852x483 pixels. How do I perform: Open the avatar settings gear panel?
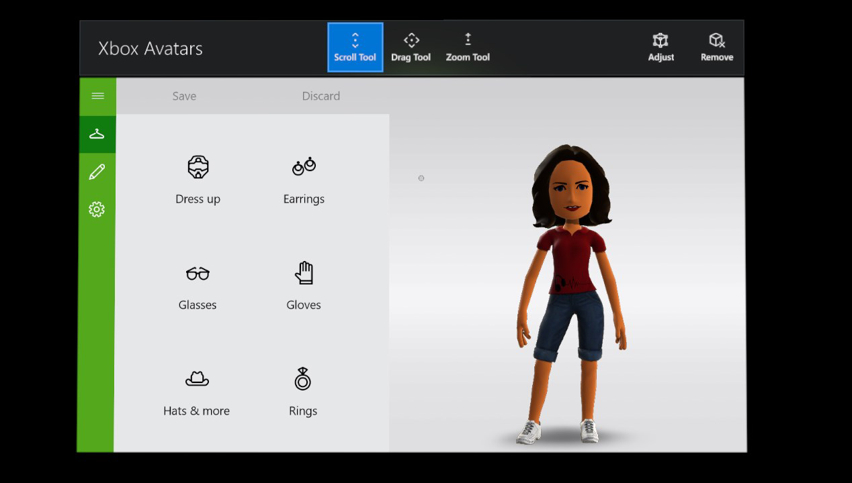click(x=97, y=209)
